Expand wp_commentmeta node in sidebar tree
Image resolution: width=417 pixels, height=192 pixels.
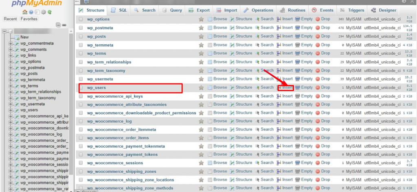[11, 44]
